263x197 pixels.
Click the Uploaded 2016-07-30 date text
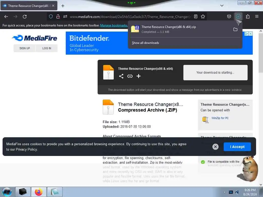[127, 127]
